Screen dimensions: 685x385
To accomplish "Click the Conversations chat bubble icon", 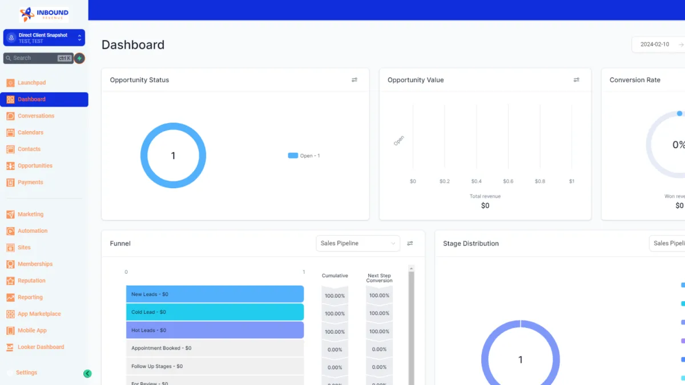I will click(10, 116).
